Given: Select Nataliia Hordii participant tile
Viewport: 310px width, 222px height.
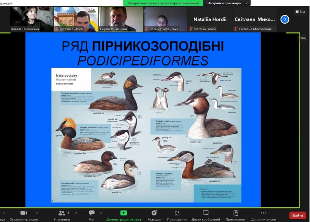Looking at the screenshot, I should click(x=210, y=19).
